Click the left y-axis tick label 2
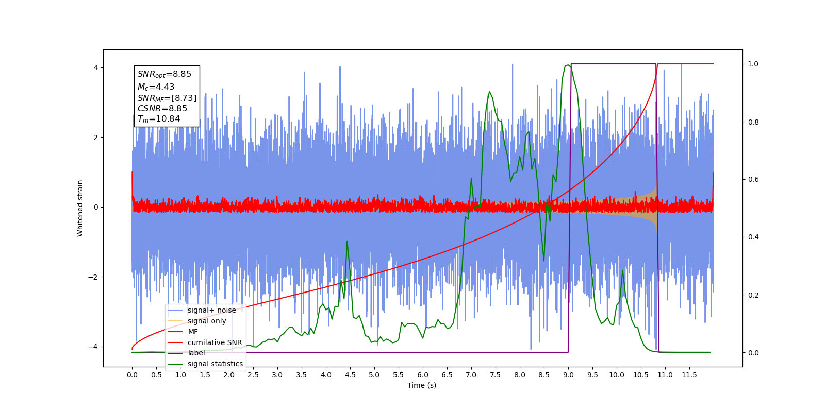The image size is (825, 412). [x=96, y=138]
